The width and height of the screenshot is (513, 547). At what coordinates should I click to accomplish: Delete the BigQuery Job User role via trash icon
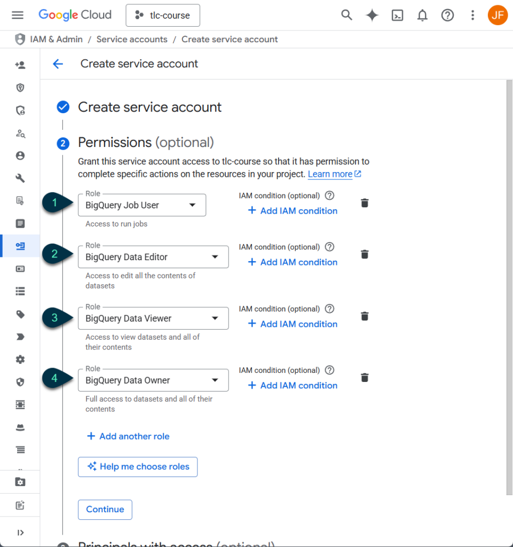pyautogui.click(x=365, y=203)
